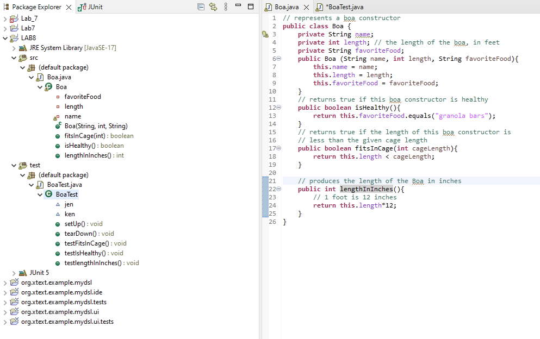Image resolution: width=540 pixels, height=339 pixels.
Task: Click the "granola bars" string literal
Action: [462, 116]
